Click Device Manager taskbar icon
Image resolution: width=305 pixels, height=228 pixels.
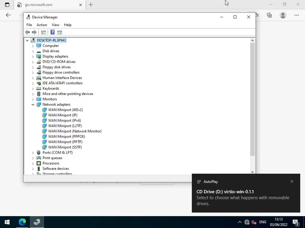pos(37,222)
